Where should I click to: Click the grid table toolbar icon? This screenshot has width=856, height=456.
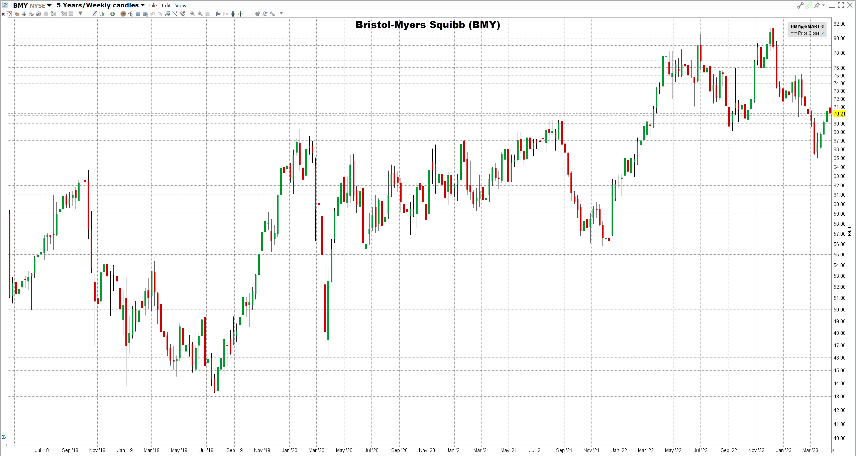(24, 14)
